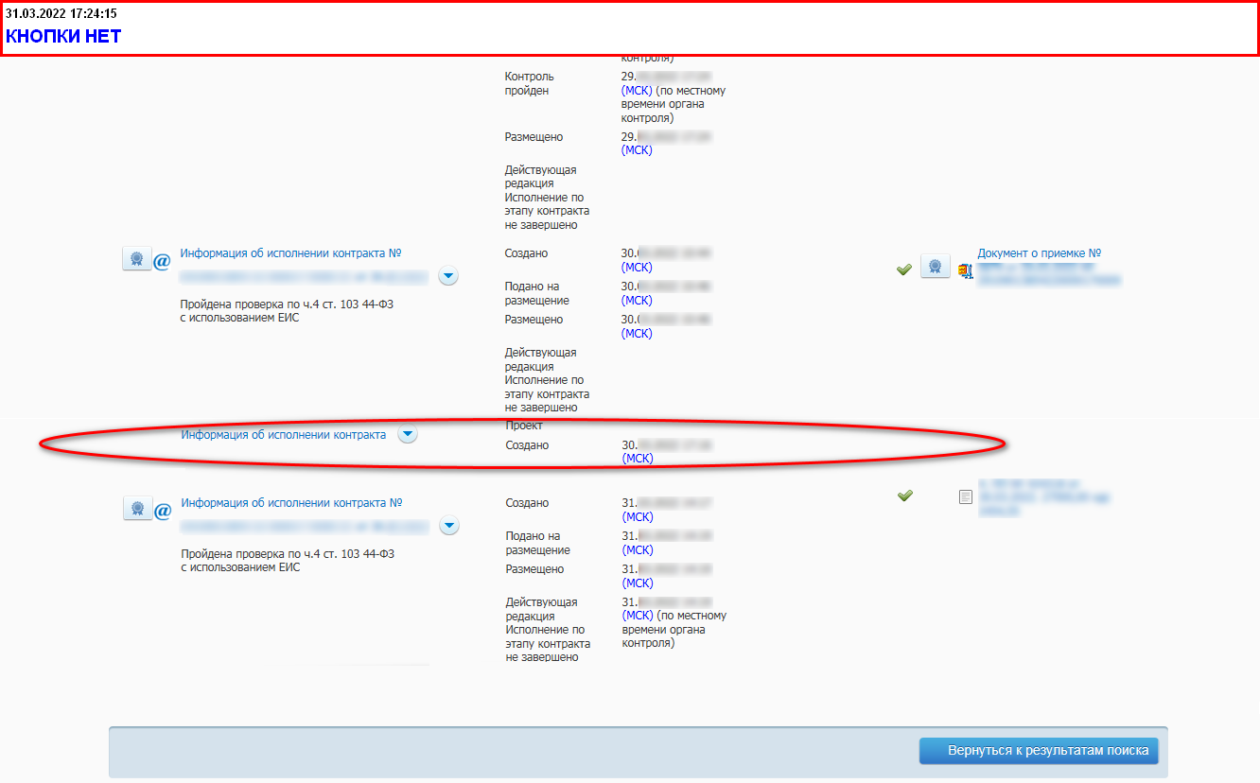Click the @ icon in the row created on the 31st
This screenshot has height=783, width=1260.
(163, 510)
